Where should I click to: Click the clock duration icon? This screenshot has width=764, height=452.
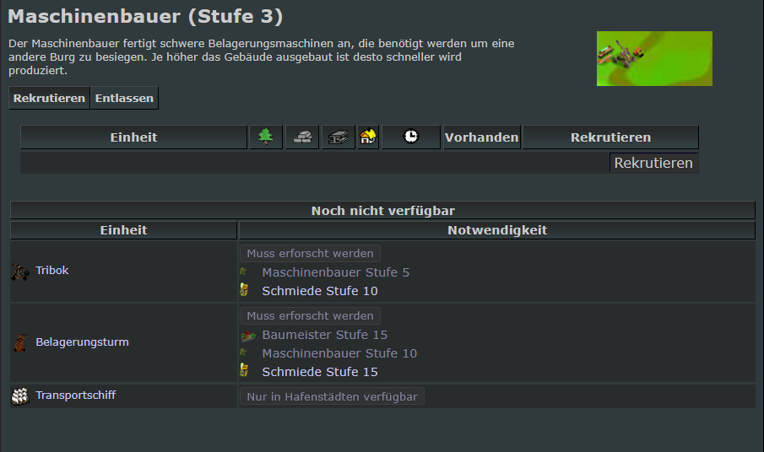pos(411,137)
